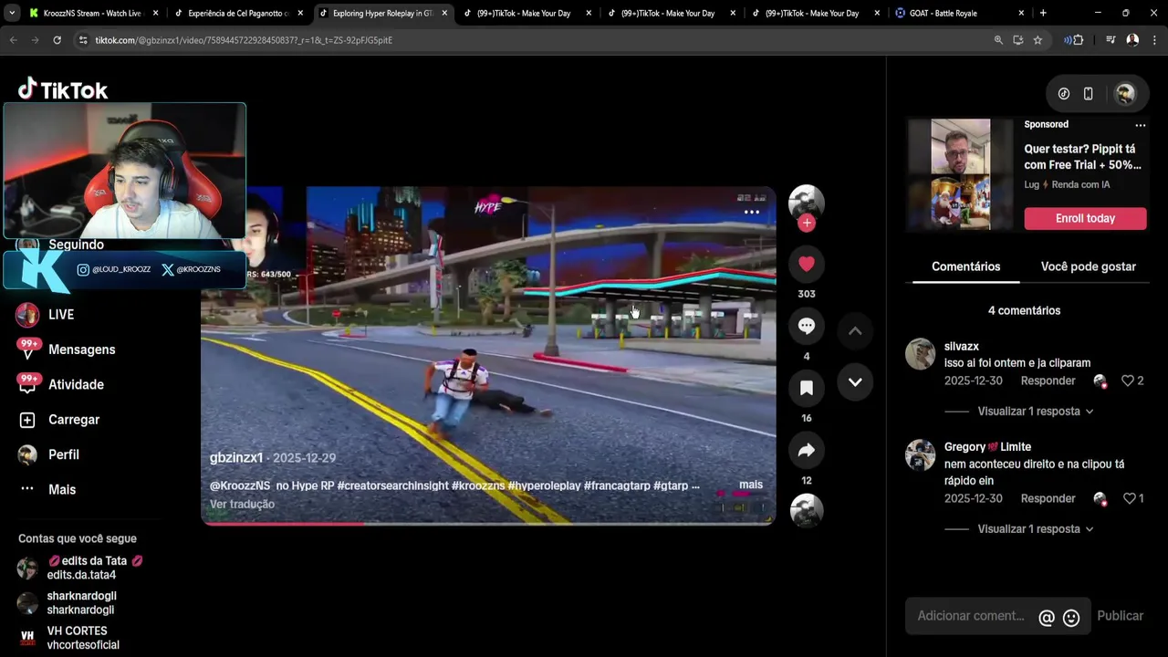Open the tab search dropdown arrow

12,13
